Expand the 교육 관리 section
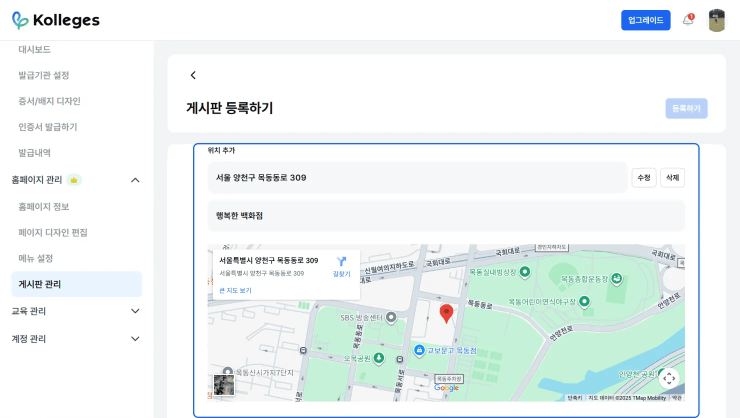740x418 pixels. click(x=135, y=311)
